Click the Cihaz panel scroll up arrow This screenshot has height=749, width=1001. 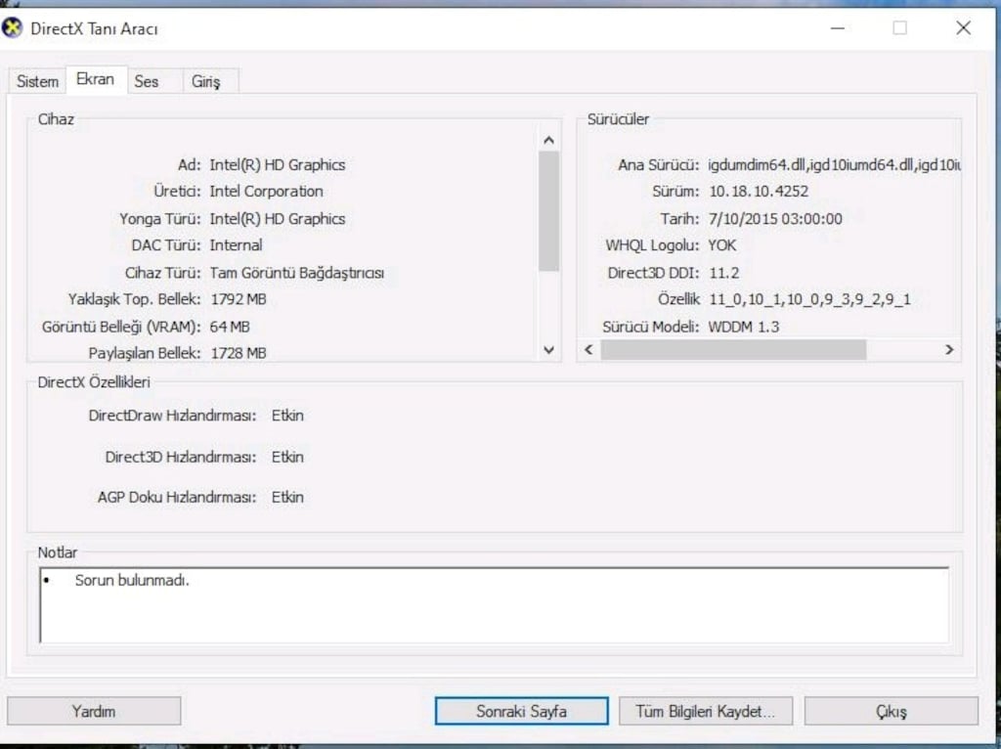[x=548, y=140]
